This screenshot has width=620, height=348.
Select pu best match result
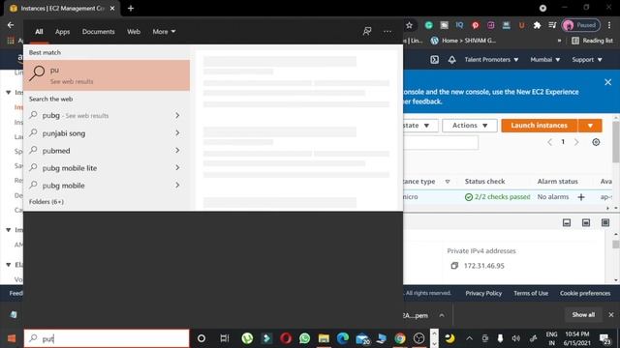[107, 75]
